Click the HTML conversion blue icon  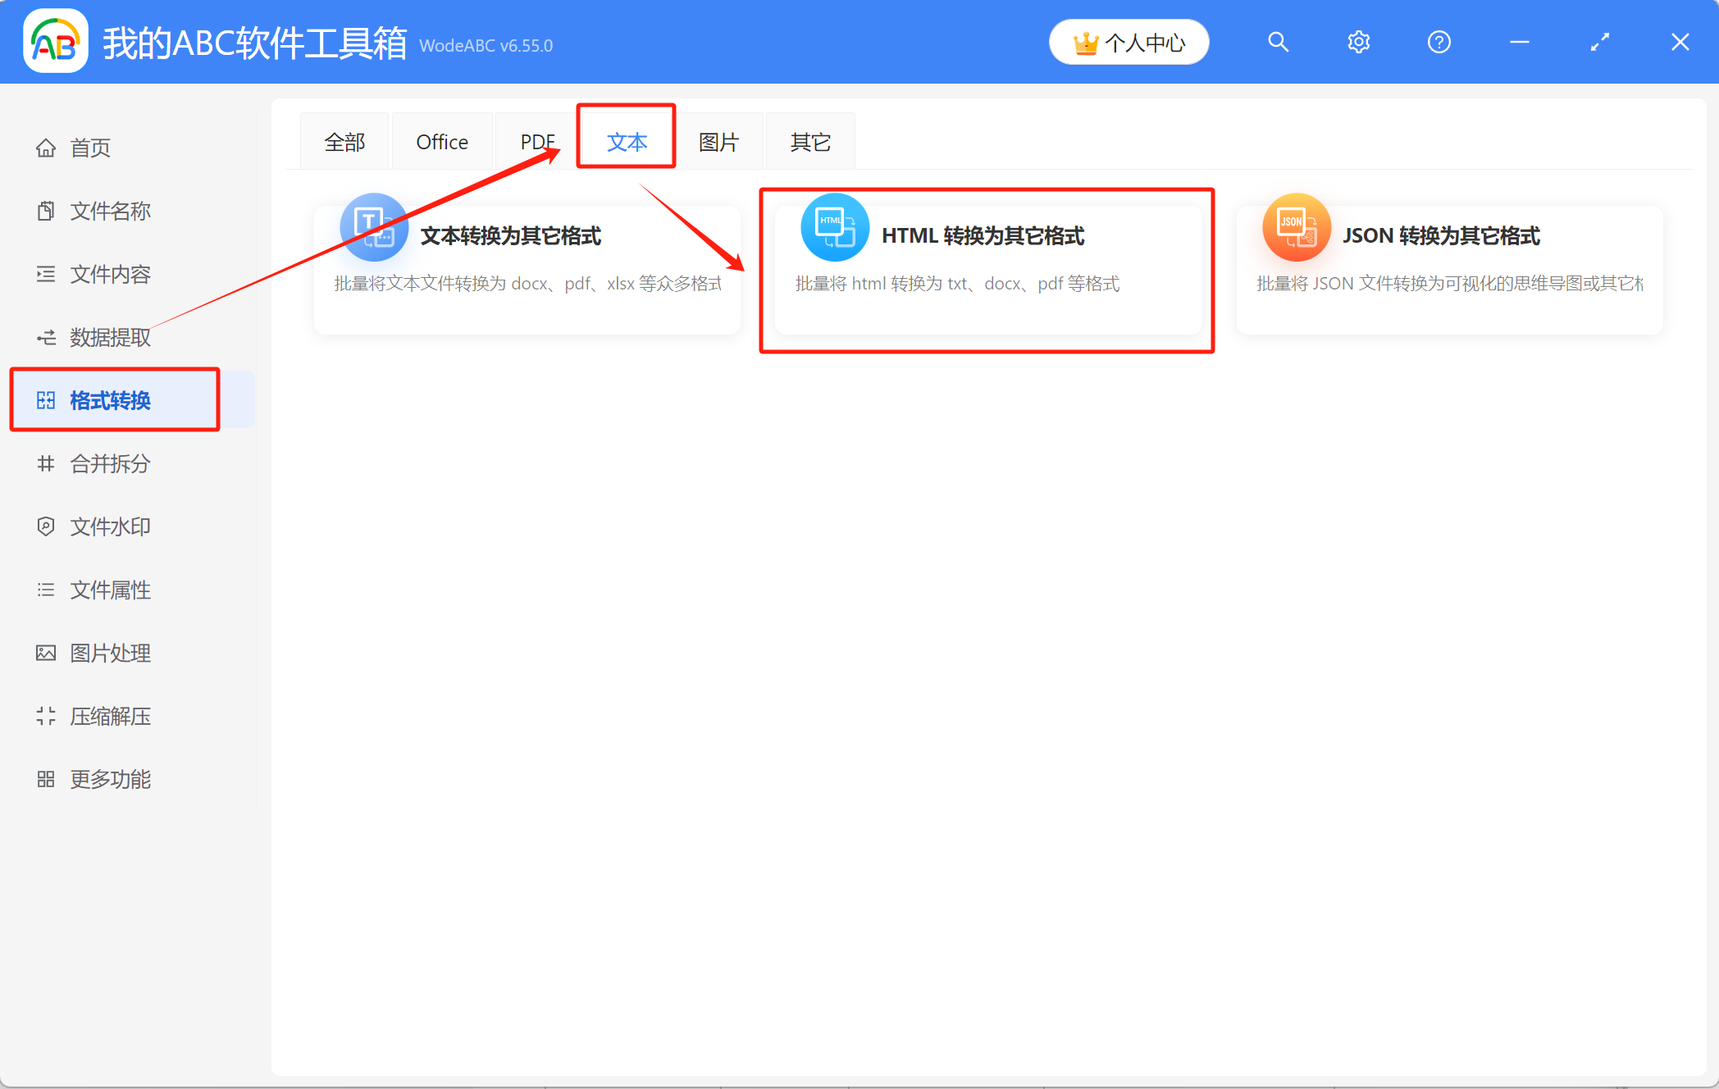pos(835,228)
